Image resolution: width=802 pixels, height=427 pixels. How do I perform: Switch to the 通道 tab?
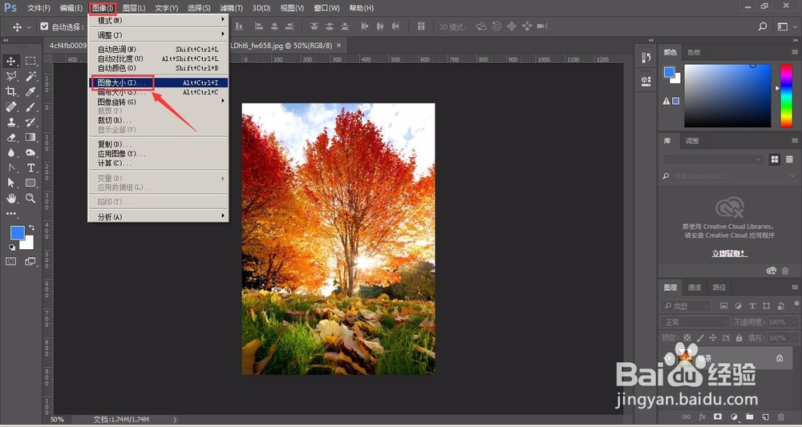pyautogui.click(x=694, y=288)
